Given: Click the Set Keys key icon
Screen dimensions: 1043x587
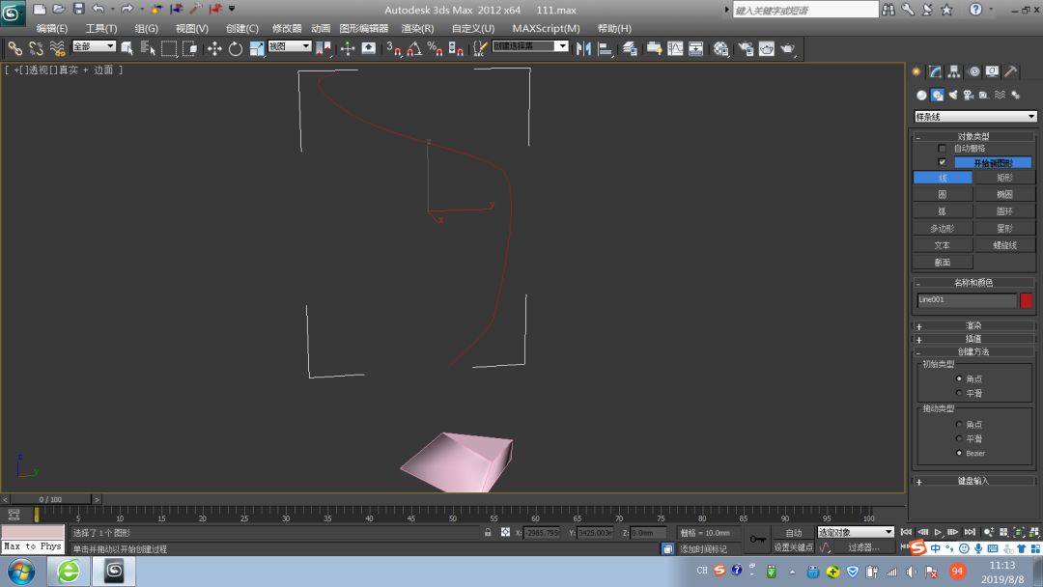Looking at the screenshot, I should point(757,539).
